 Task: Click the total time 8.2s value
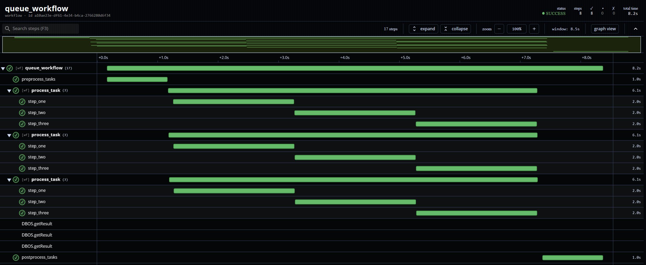633,13
